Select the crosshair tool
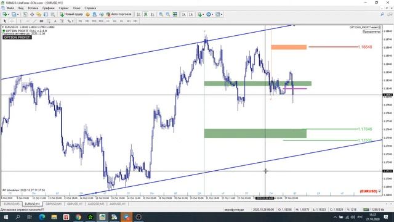Viewport: 394px width, 222px height. click(x=12, y=21)
